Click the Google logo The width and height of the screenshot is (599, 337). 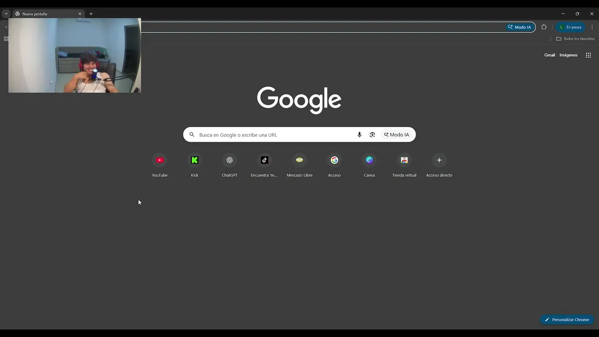[x=299, y=100]
